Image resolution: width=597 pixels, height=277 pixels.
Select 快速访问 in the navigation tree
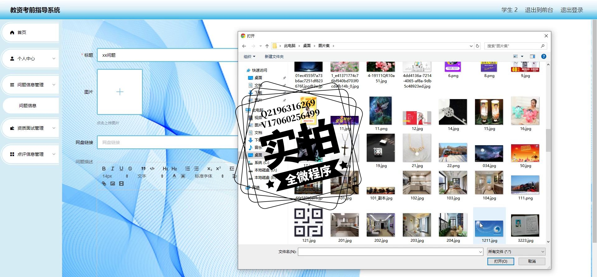point(259,70)
